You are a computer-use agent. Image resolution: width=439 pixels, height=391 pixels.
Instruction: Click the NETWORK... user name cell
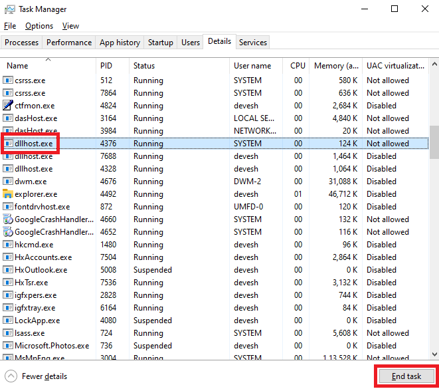[x=255, y=131]
